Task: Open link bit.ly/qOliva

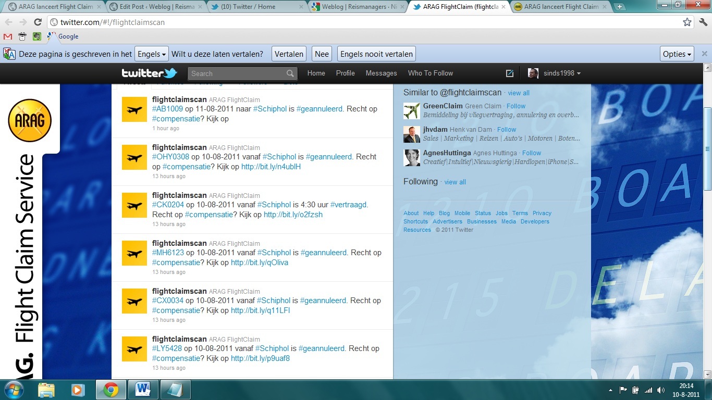Action: [260, 262]
